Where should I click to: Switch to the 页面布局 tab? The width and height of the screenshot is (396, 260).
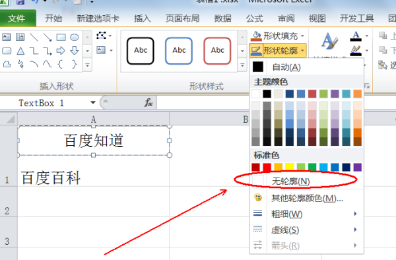point(183,18)
